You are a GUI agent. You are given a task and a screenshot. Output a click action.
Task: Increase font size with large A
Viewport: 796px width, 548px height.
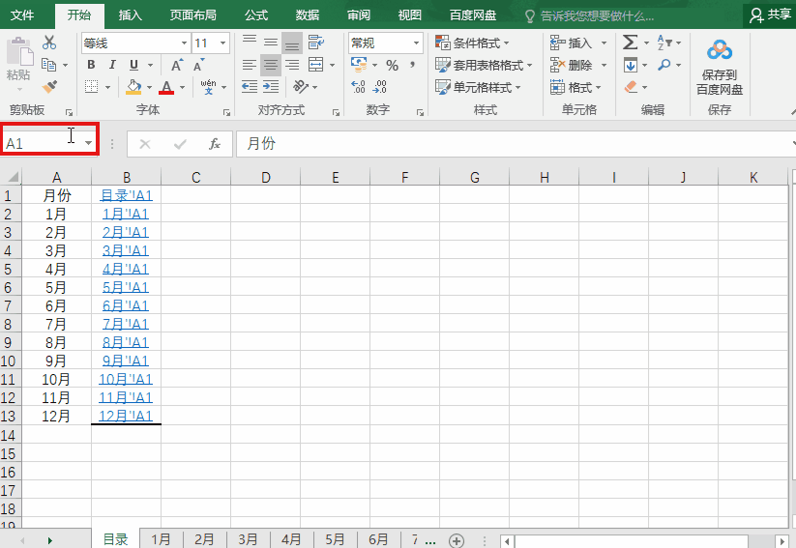click(177, 65)
